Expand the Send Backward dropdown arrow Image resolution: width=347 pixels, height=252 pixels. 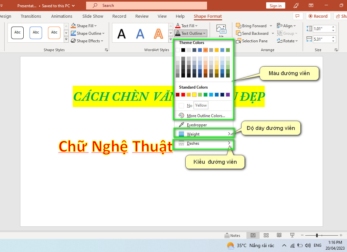point(273,33)
